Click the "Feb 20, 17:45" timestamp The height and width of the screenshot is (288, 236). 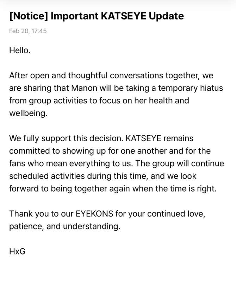pos(28,31)
